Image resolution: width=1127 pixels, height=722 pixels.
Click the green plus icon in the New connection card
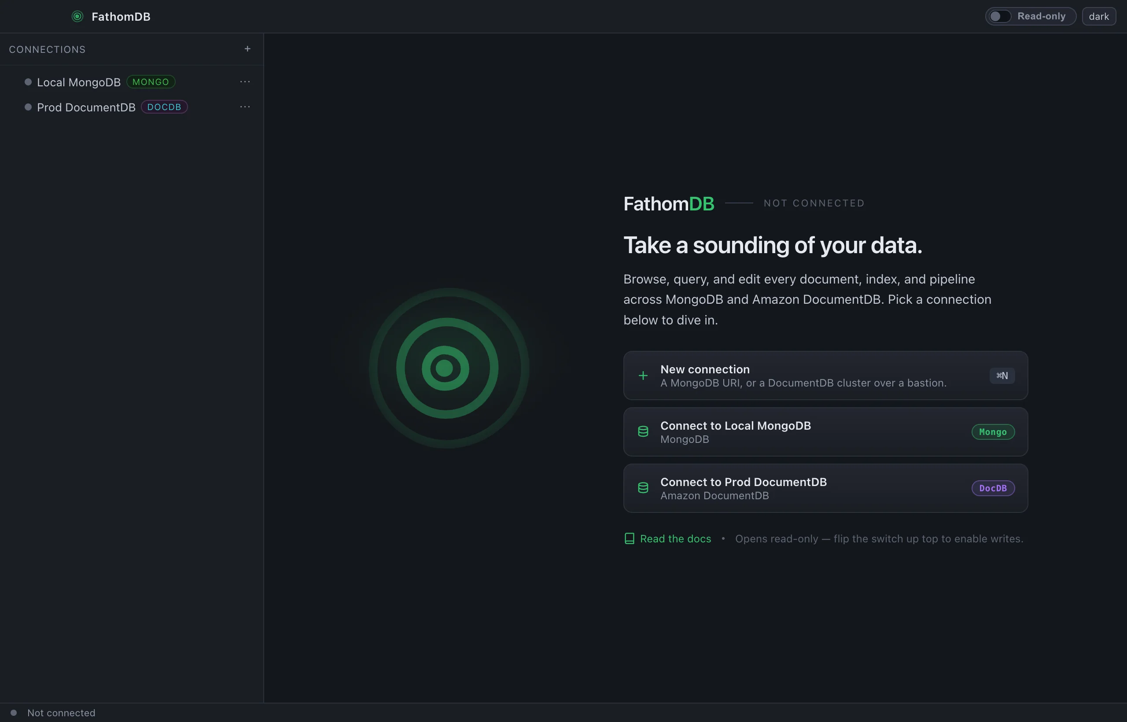pyautogui.click(x=643, y=376)
